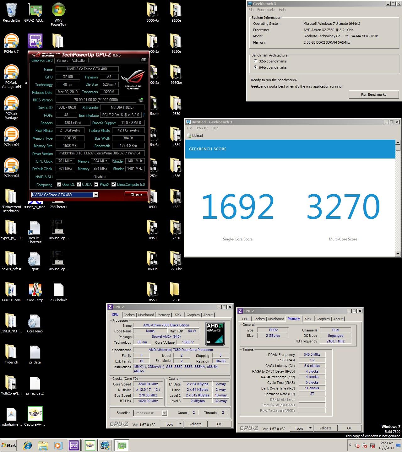Screen dimensions: 402x452
Task: Click Run Benchmarks button
Action: tap(373, 94)
